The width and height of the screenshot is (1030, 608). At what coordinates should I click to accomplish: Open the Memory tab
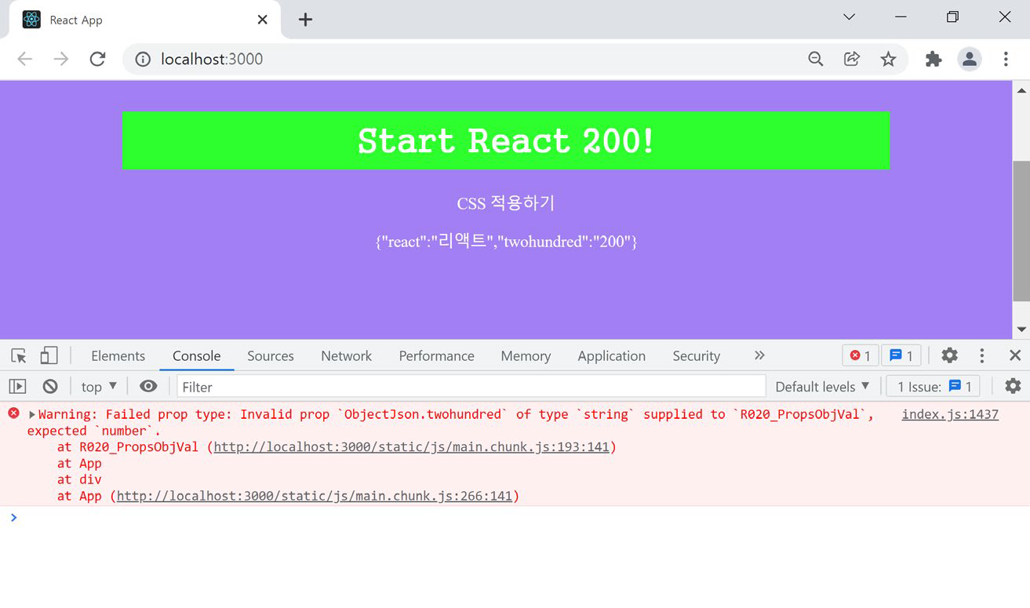click(526, 355)
